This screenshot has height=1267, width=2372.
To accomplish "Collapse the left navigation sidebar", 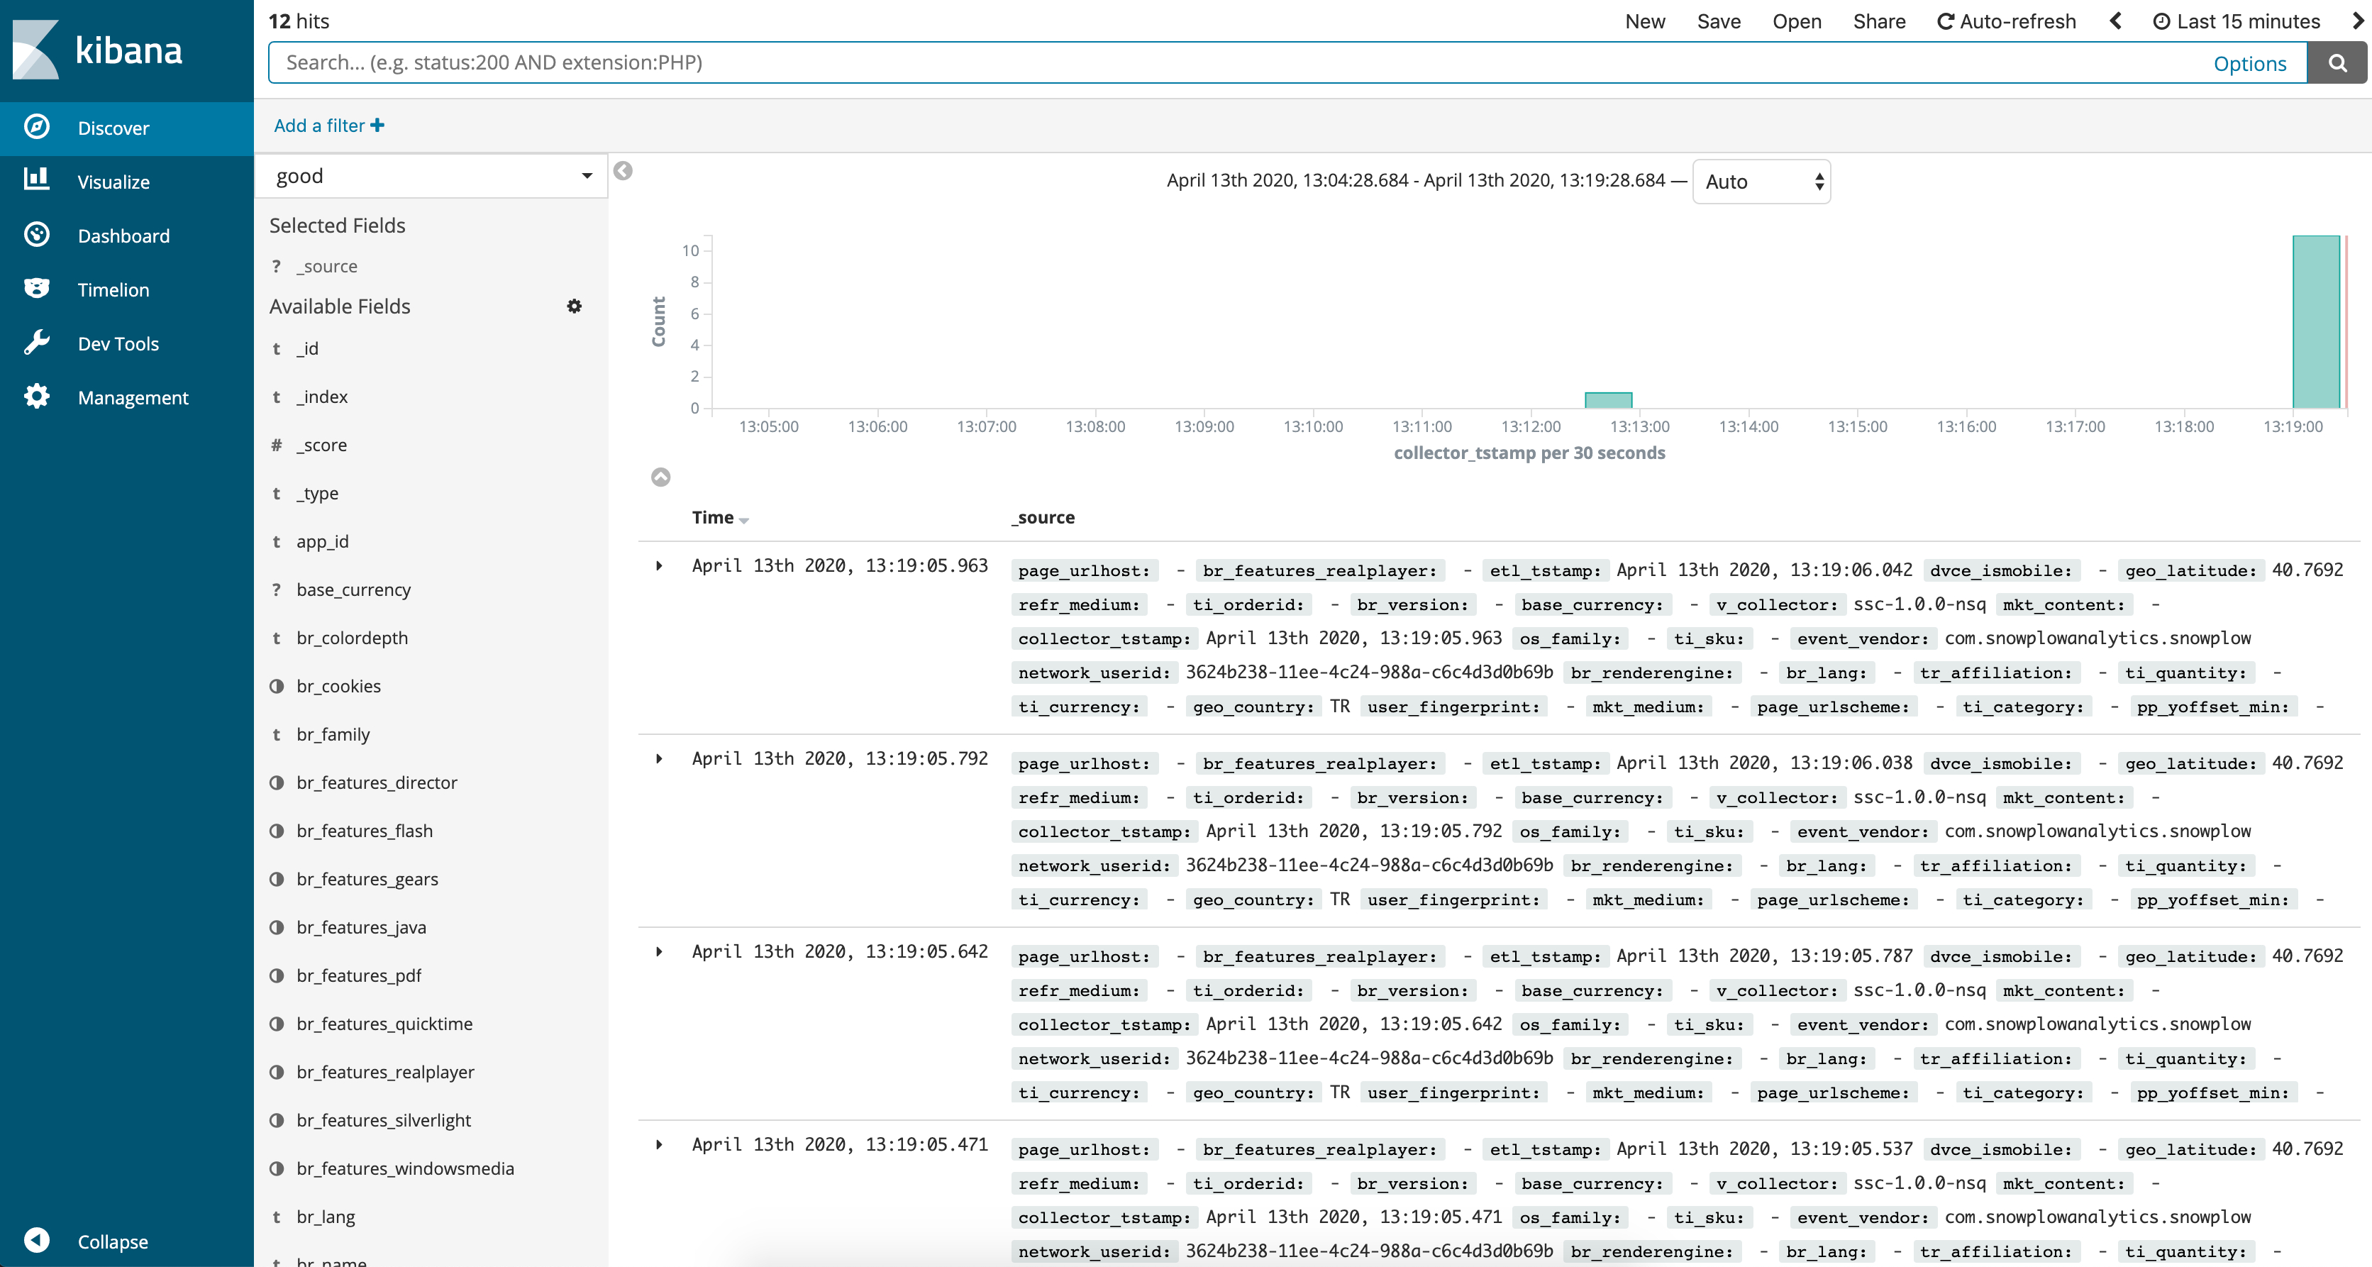I will [x=37, y=1240].
